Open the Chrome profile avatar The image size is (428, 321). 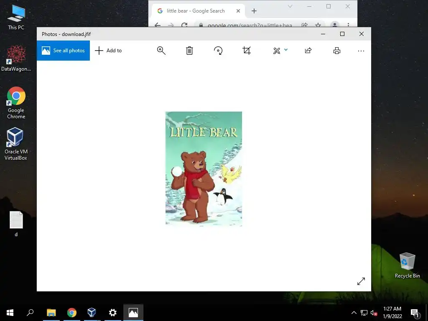[x=335, y=25]
